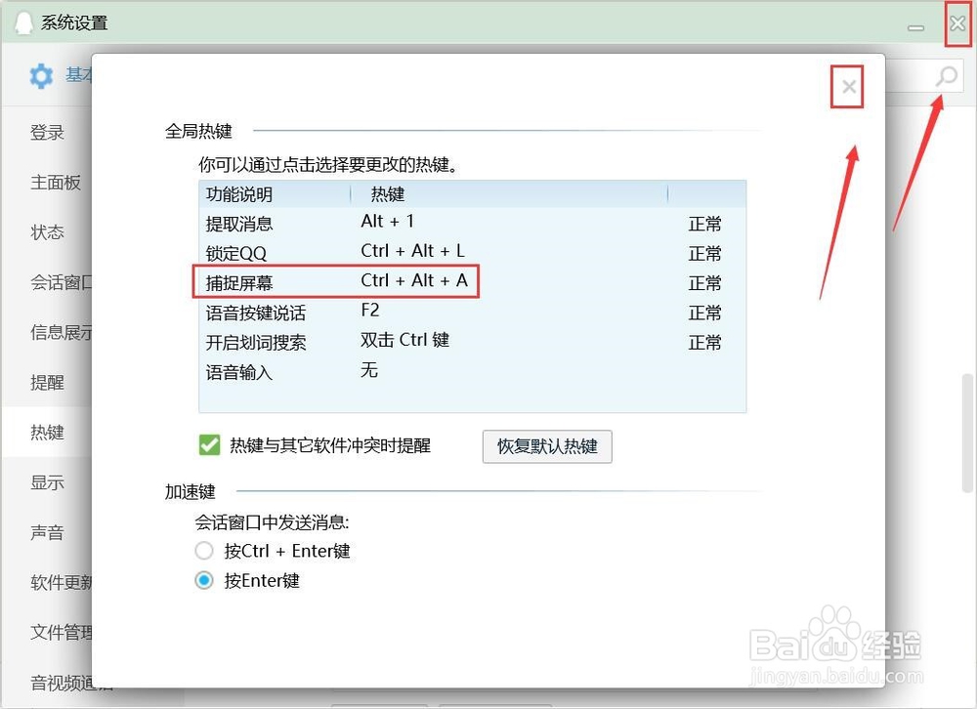Screen dimensions: 977x709
Task: Open the 状态 settings section
Action: click(47, 232)
